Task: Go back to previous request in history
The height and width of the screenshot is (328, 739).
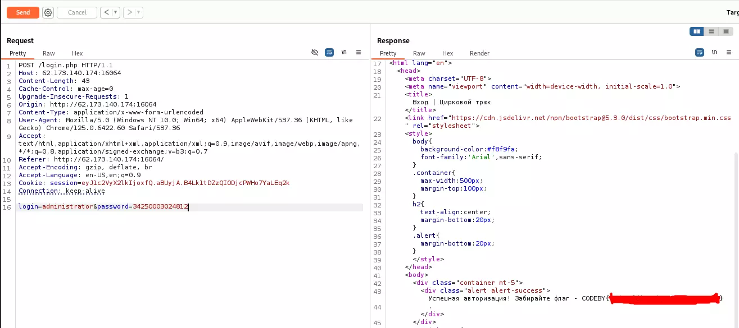Action: (x=106, y=12)
